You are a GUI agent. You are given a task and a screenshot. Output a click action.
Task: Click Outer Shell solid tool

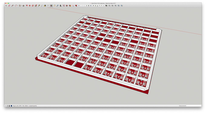tap(106, 6)
